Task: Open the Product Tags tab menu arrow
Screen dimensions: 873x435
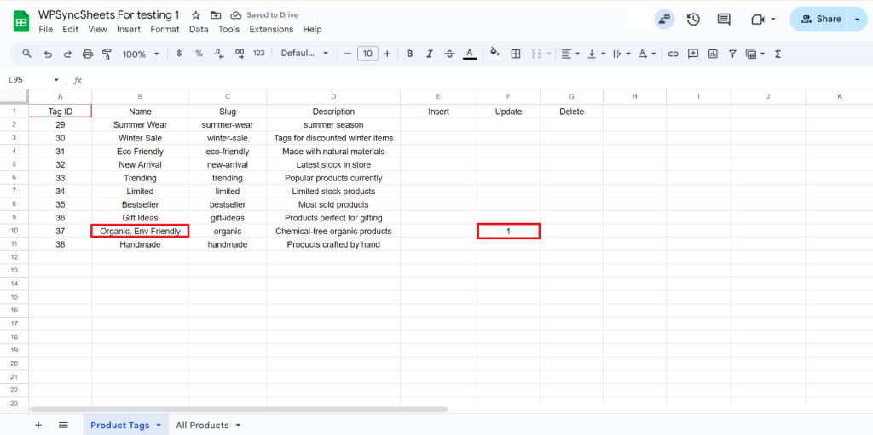Action: [158, 425]
